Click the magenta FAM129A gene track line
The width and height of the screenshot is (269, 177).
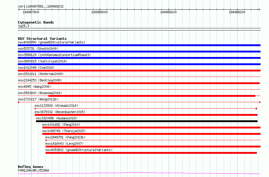(139, 173)
